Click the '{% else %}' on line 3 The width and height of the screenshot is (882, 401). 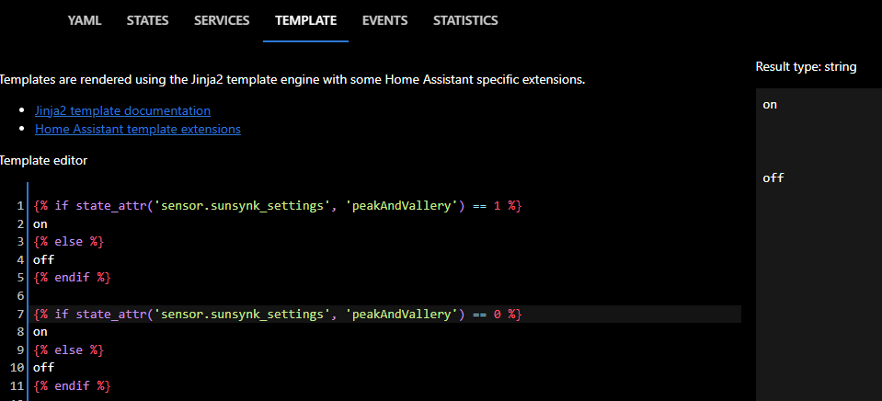click(69, 242)
